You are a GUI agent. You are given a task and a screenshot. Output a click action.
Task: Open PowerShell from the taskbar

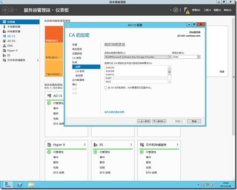pyautogui.click(x=20, y=184)
